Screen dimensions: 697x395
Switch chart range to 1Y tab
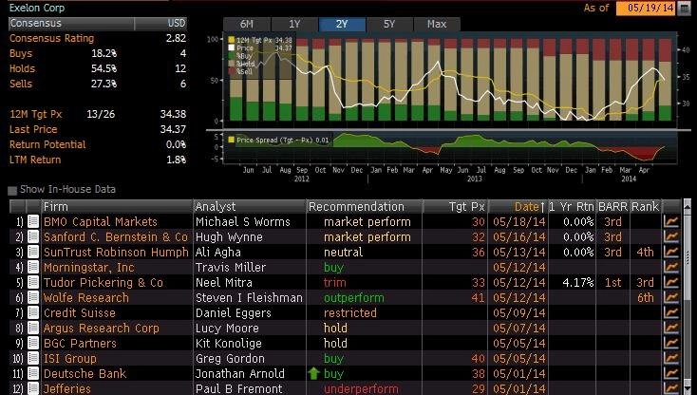coord(294,24)
